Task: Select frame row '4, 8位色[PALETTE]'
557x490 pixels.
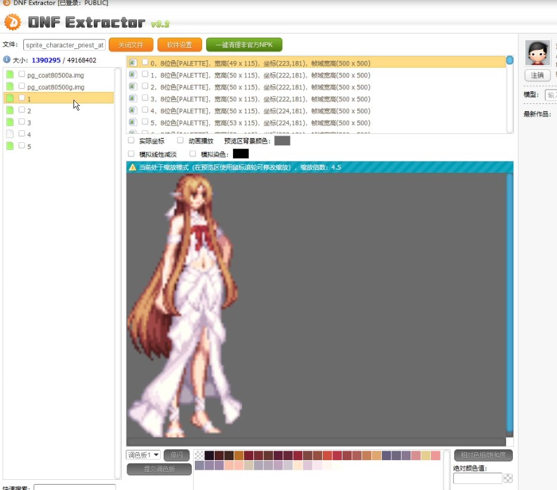Action: (316, 111)
